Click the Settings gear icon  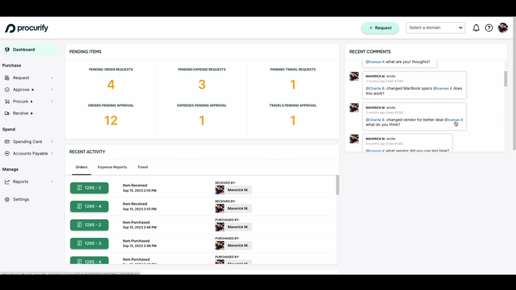(x=7, y=199)
